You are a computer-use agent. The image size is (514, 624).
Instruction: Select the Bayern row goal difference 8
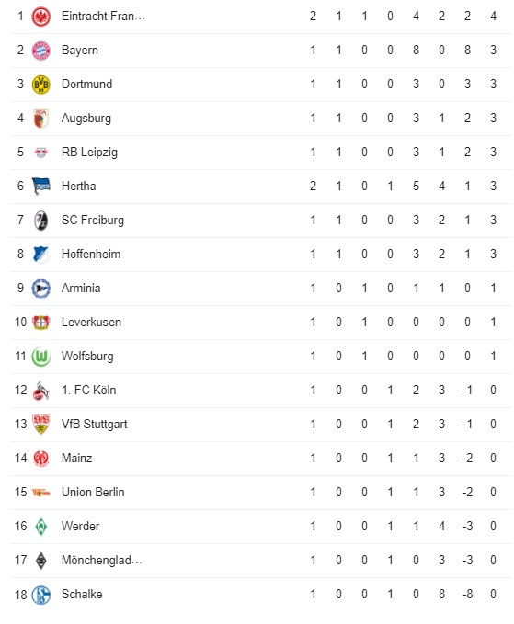[467, 51]
